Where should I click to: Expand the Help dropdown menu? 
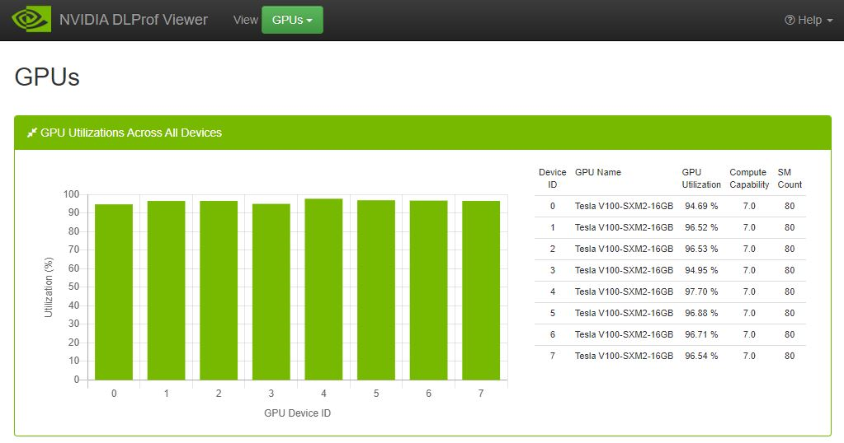809,20
